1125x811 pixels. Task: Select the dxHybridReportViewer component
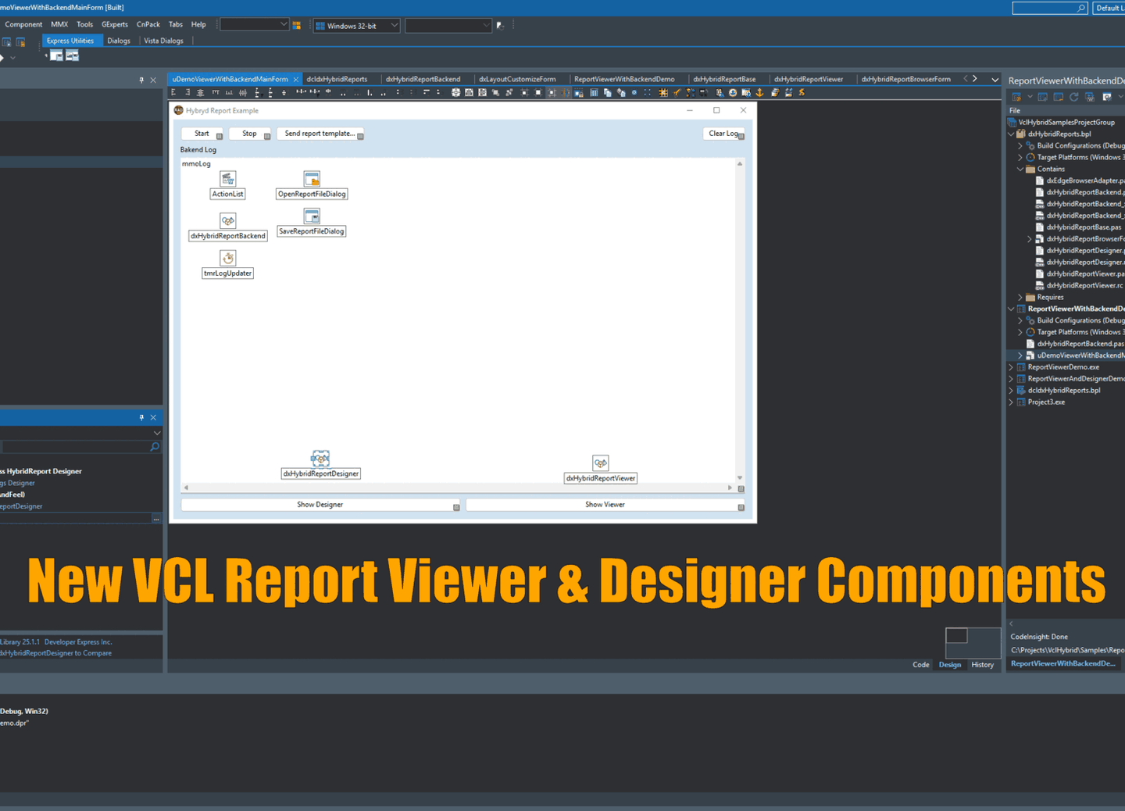point(600,463)
